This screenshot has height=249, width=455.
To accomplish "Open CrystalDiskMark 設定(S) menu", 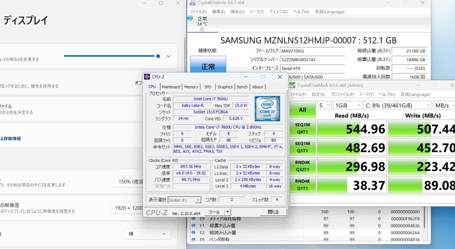I will coord(318,94).
